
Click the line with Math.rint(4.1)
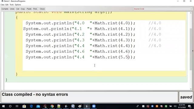click(x=79, y=29)
